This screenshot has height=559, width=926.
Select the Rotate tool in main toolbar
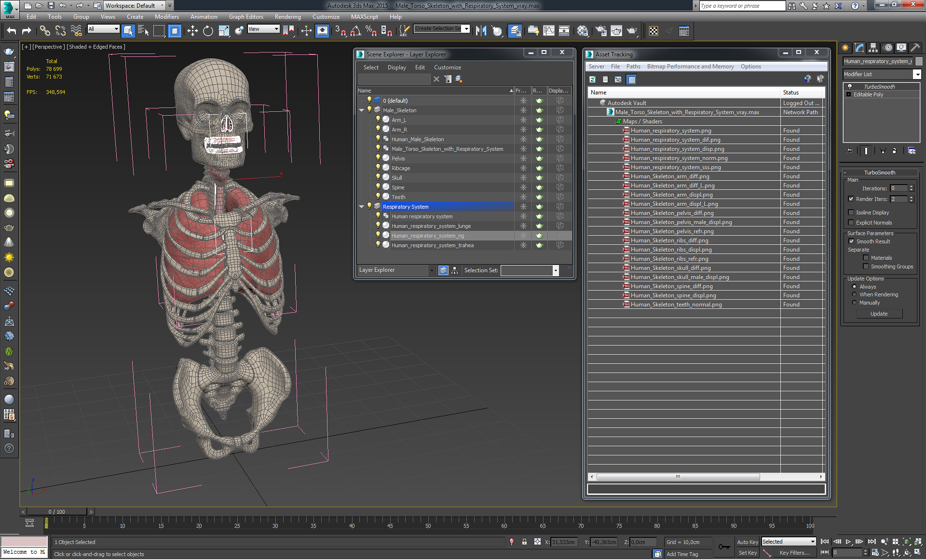click(x=208, y=31)
